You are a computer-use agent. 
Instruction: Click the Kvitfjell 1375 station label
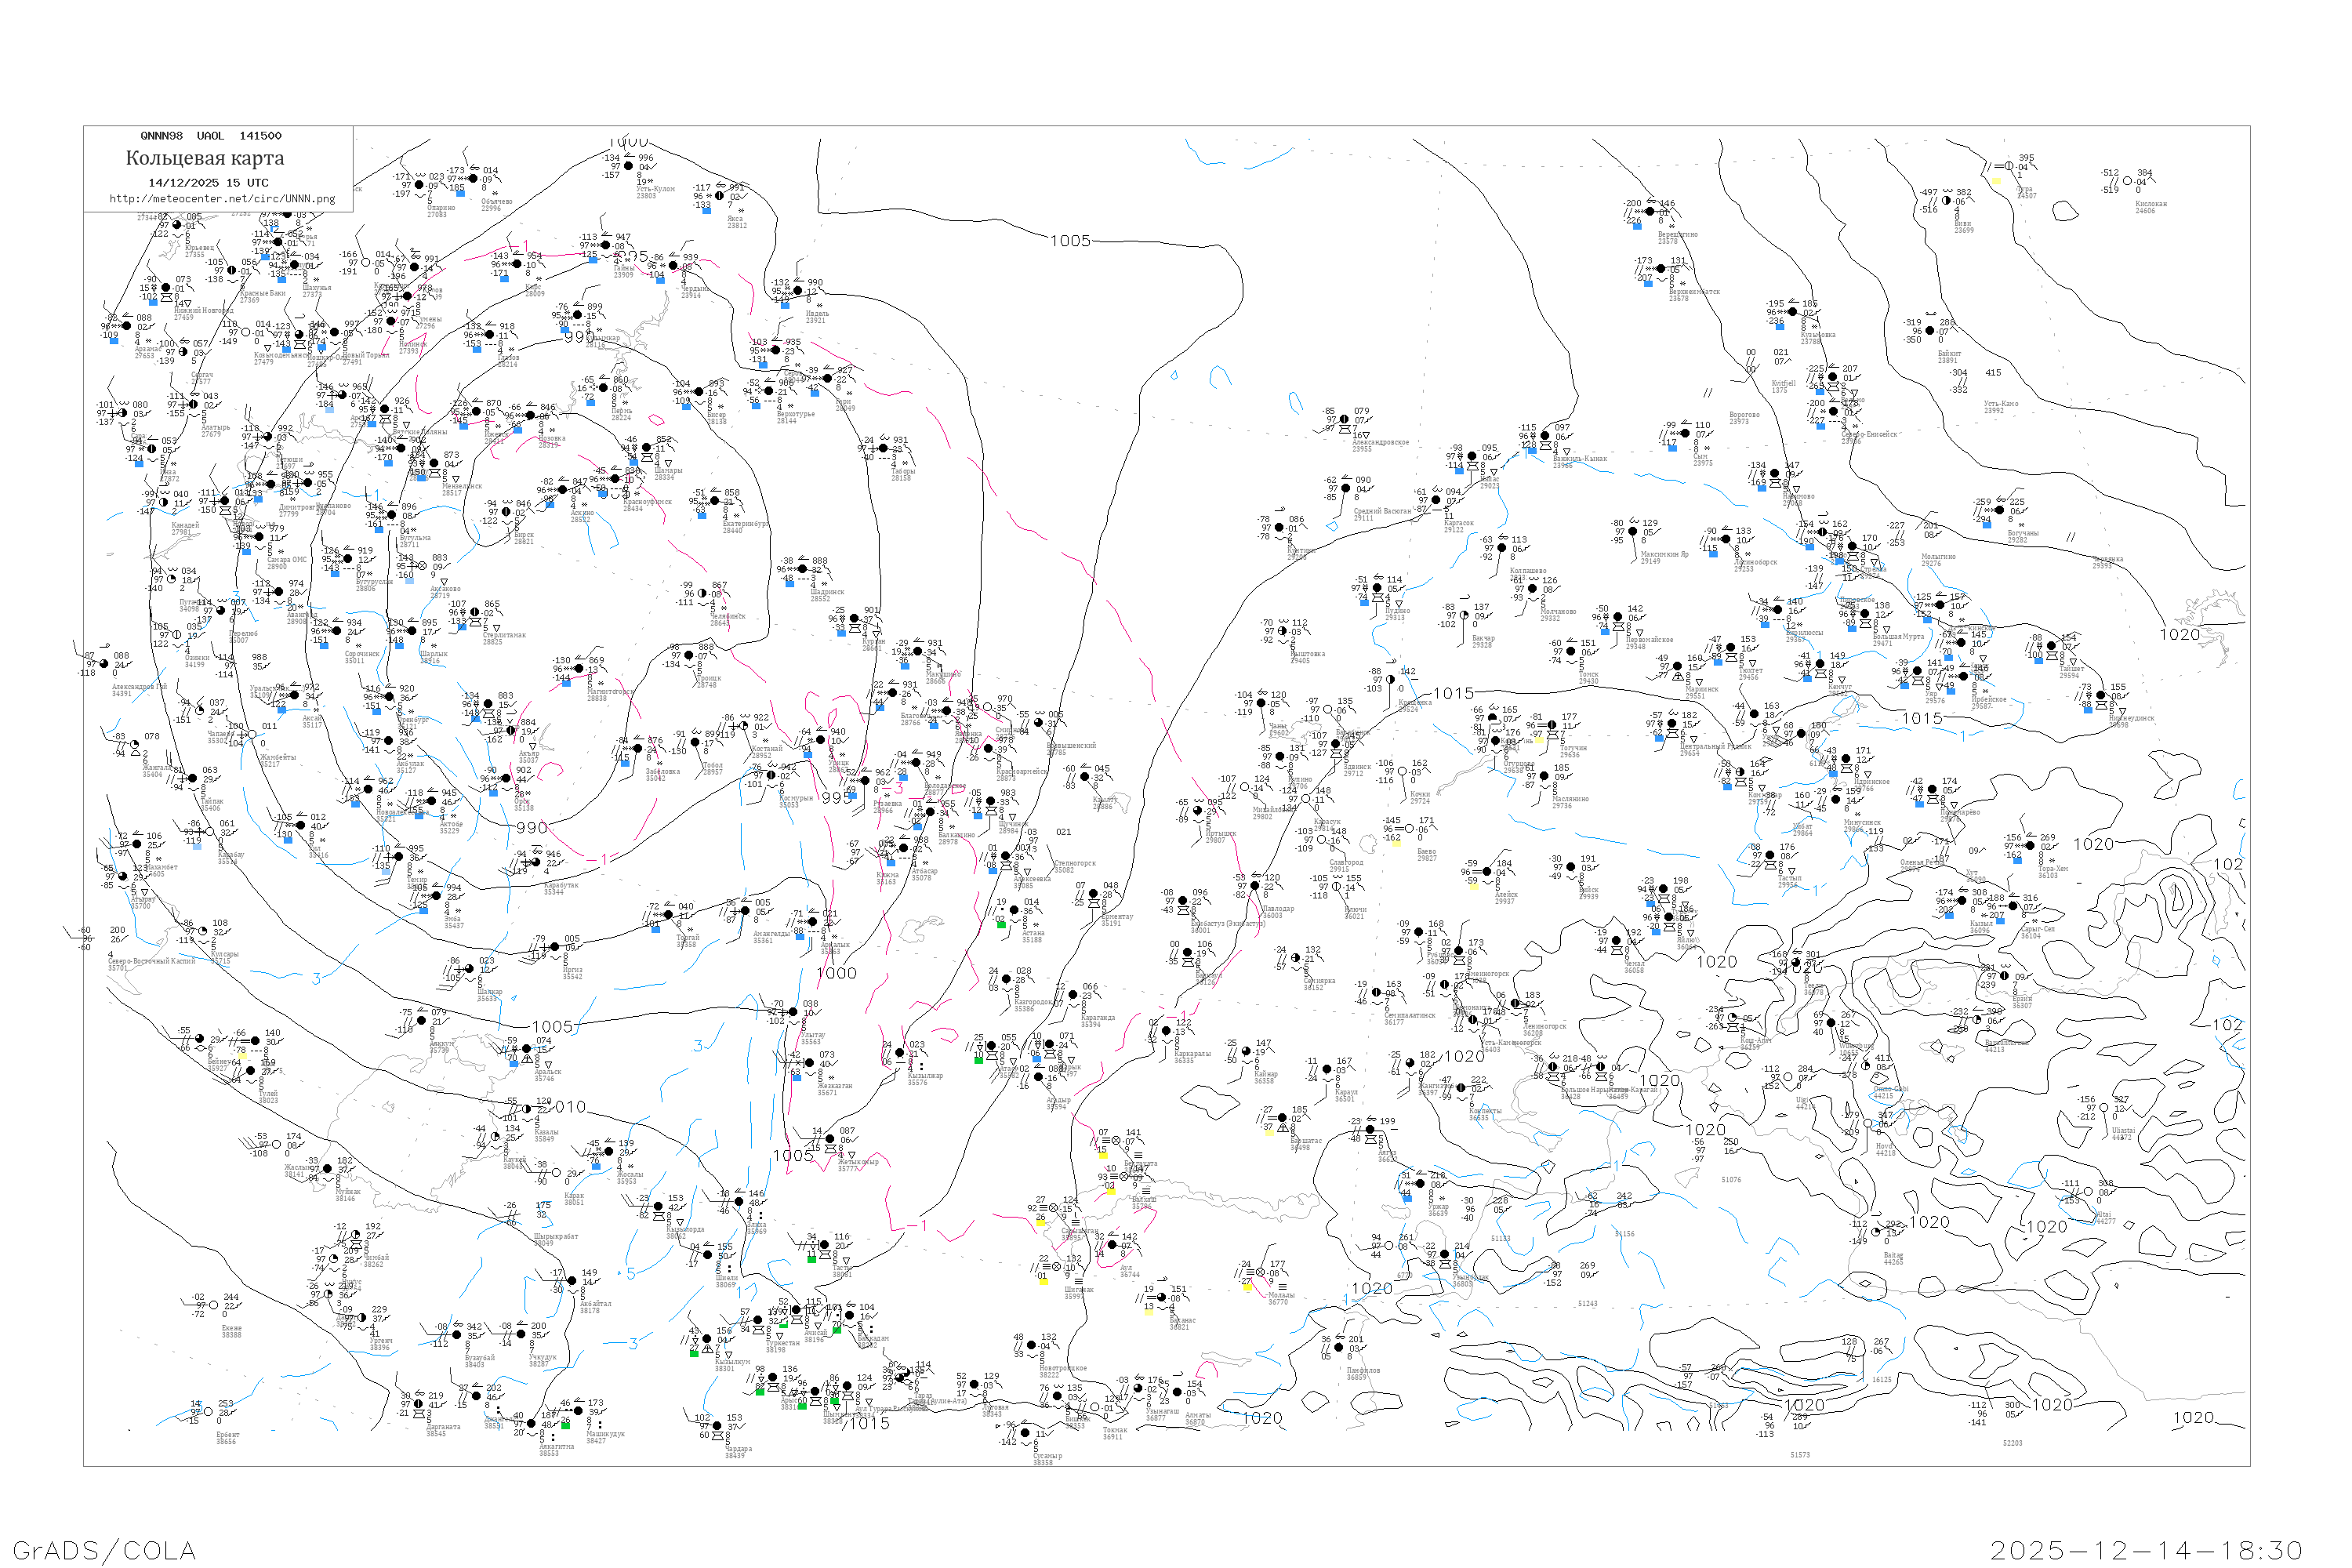click(x=1783, y=386)
